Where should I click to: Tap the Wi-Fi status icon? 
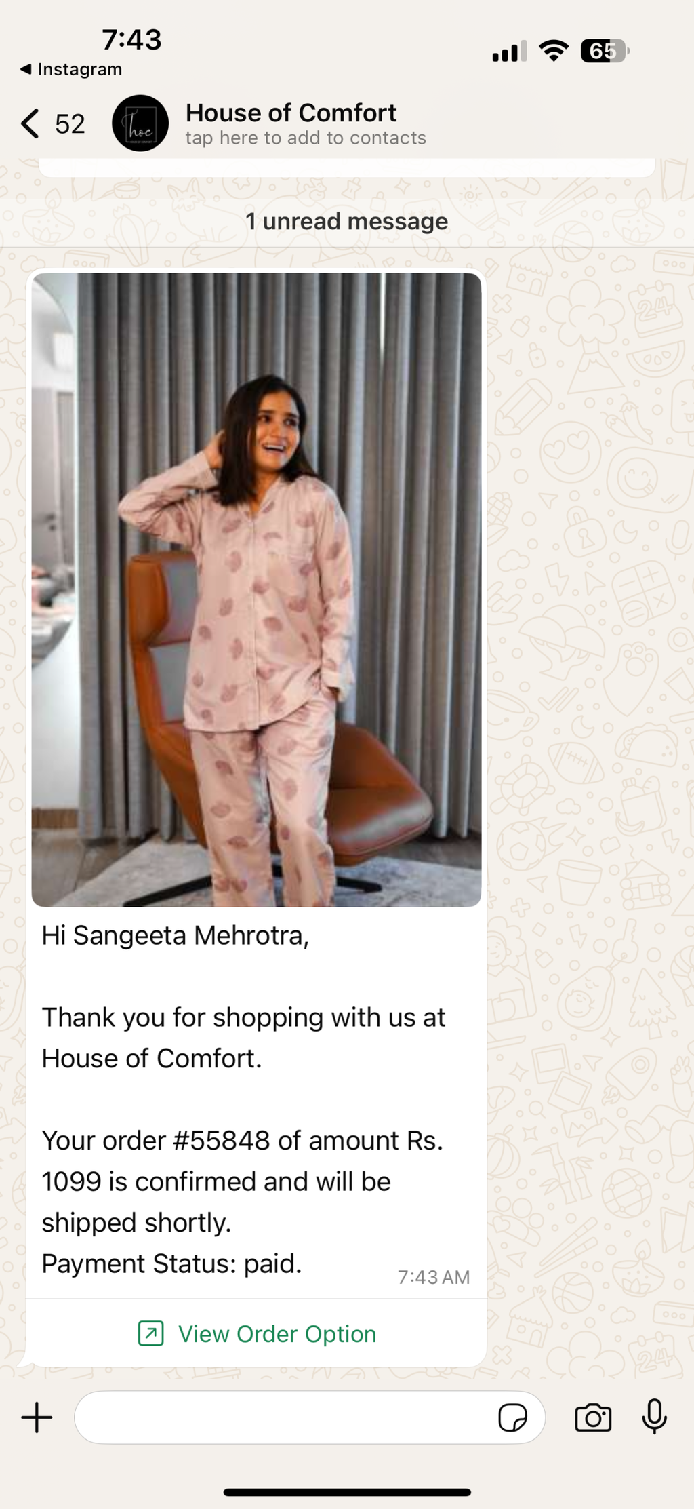[x=554, y=51]
